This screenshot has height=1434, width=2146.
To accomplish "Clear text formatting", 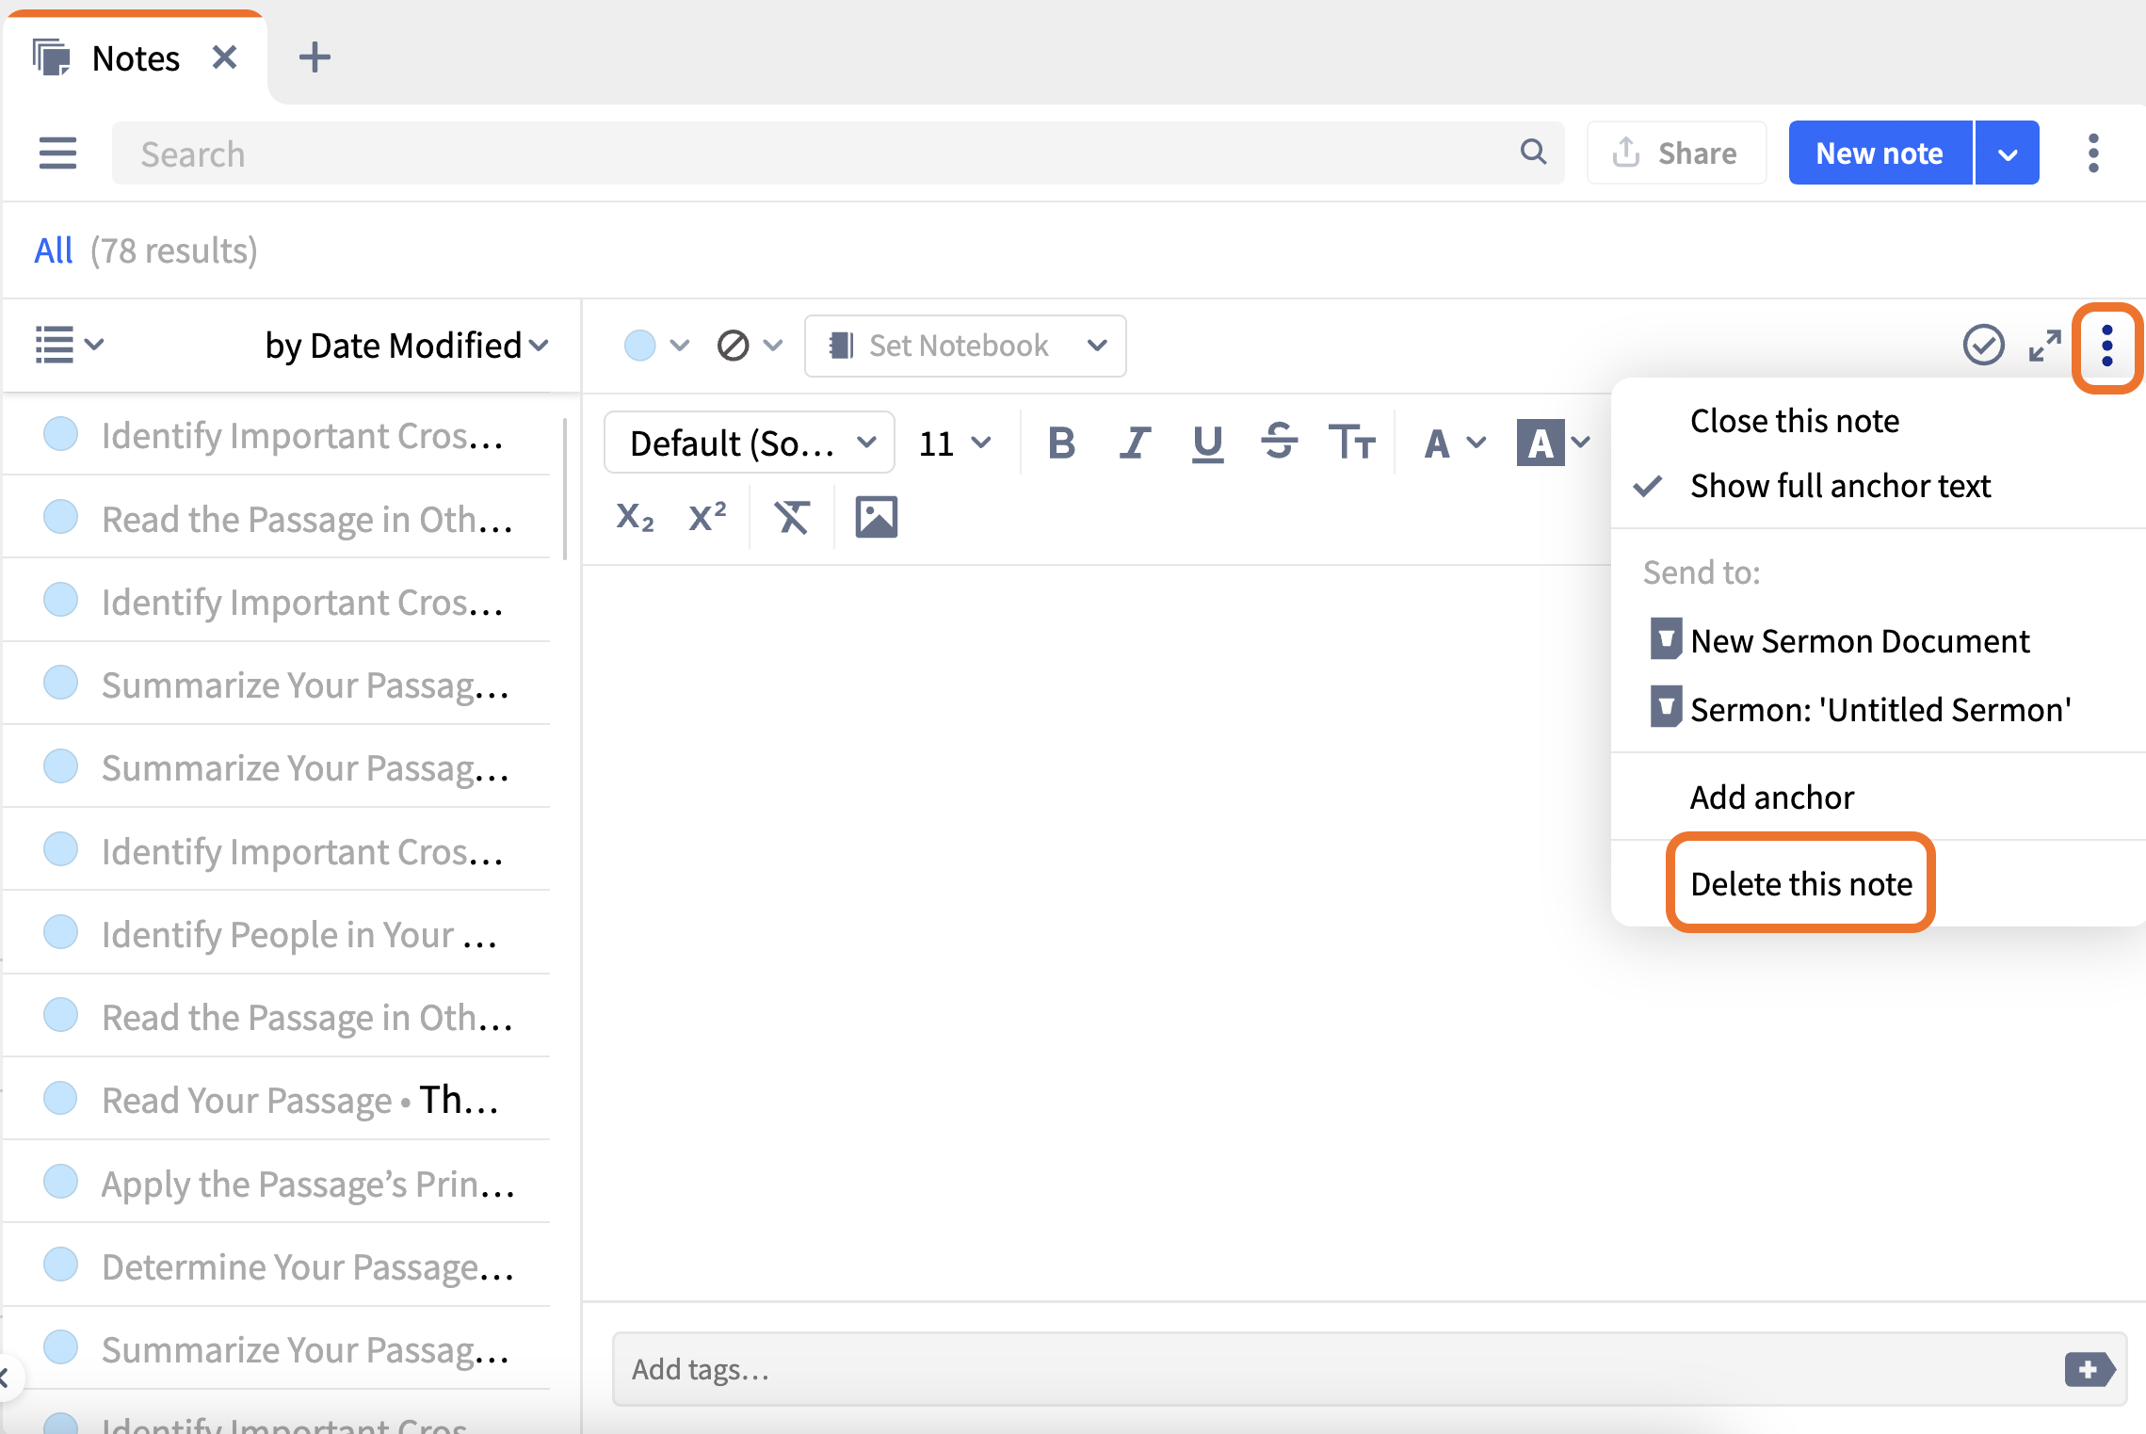I will (x=791, y=517).
